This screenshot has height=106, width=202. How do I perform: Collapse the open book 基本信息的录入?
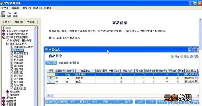click(8, 44)
